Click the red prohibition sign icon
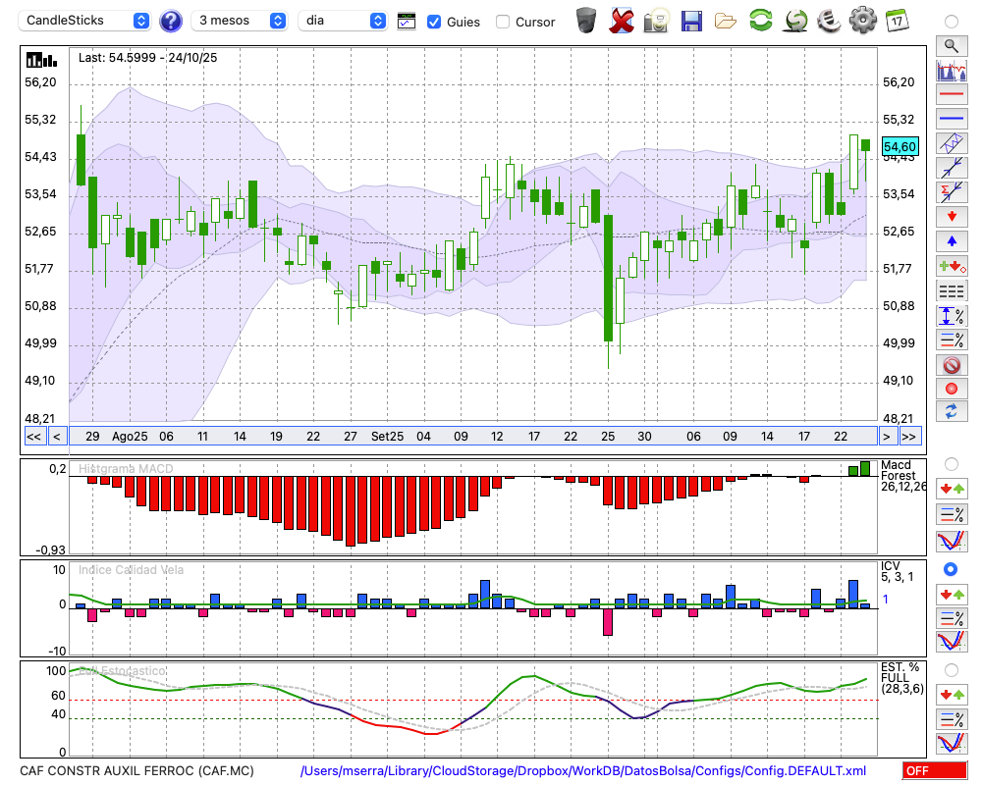This screenshot has height=785, width=982. (951, 365)
